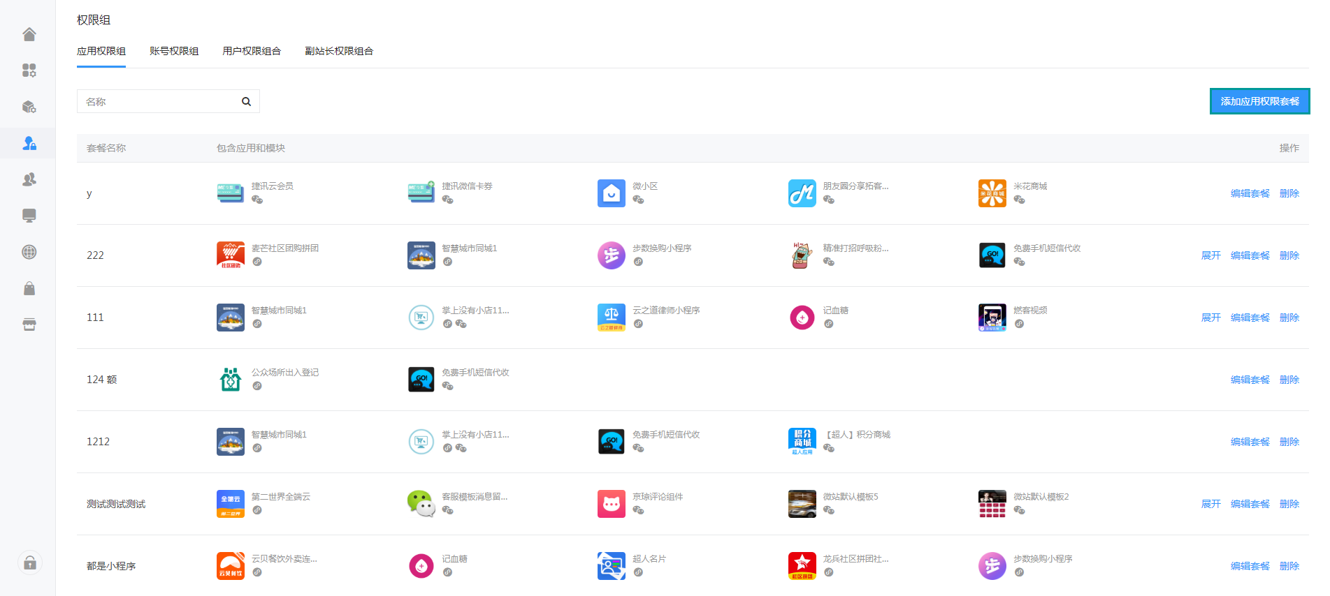Click the 【超人】积分商城 app icon
This screenshot has width=1330, height=596.
point(802,442)
